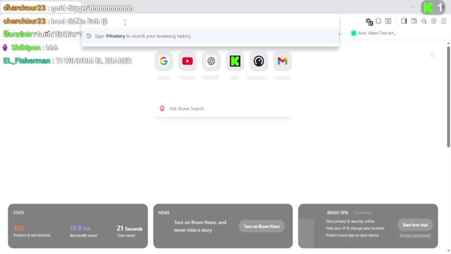Open the Speedtest gauge shortcut tile
Image resolution: width=451 pixels, height=254 pixels.
click(259, 61)
